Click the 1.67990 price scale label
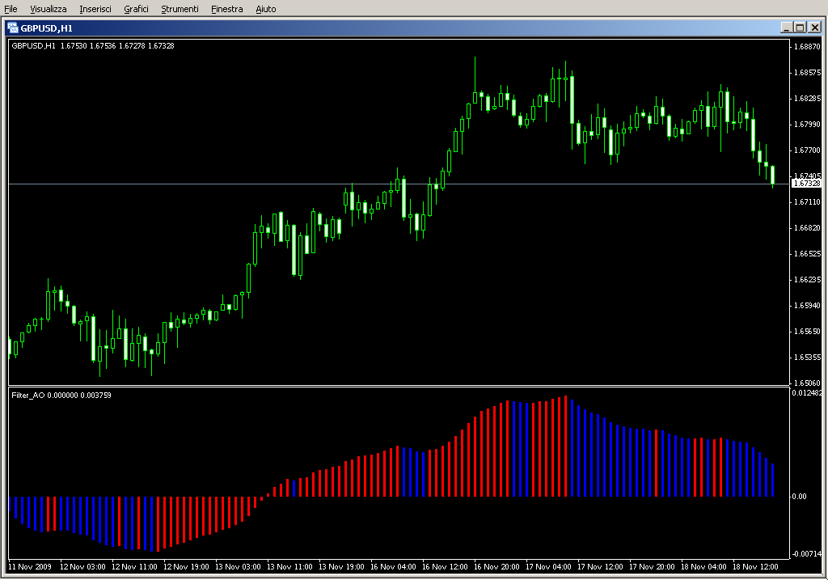Viewport: 828px width, 580px height. click(x=807, y=124)
